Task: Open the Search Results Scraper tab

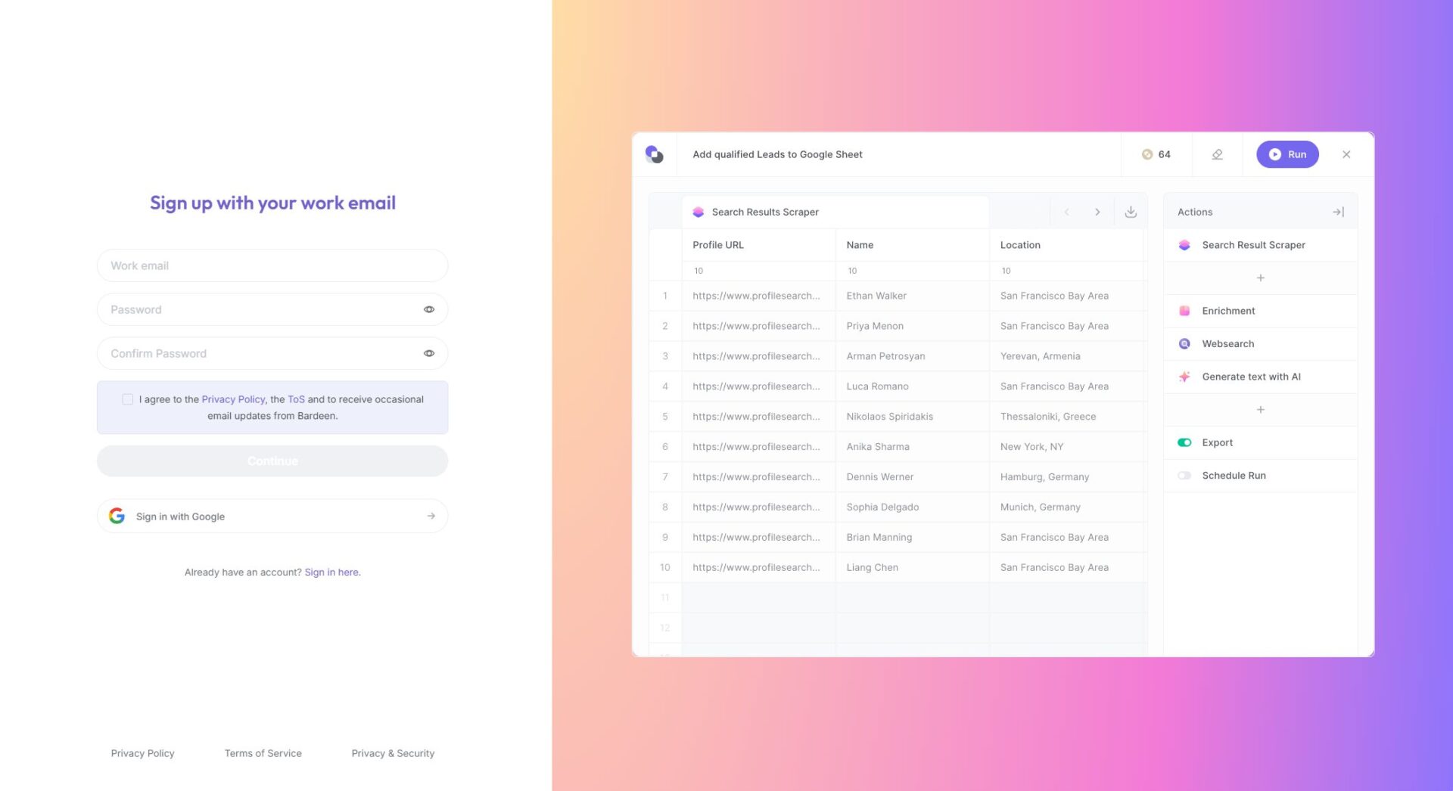Action: [x=764, y=212]
